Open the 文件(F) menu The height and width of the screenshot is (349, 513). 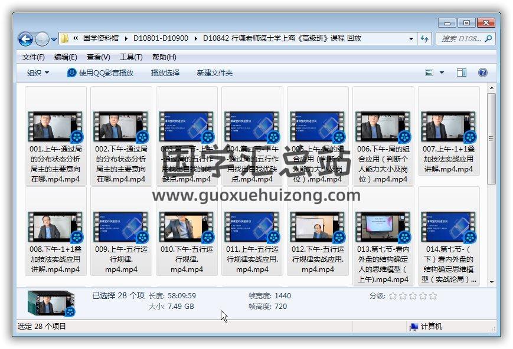(x=33, y=57)
